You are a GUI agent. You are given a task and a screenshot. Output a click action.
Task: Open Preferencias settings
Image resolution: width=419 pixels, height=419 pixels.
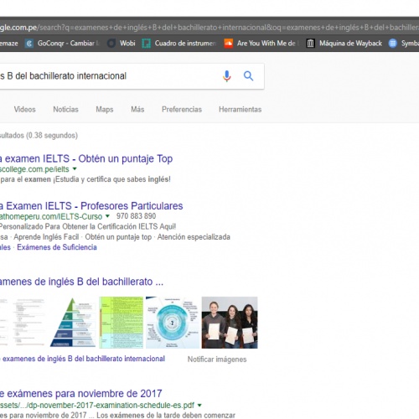182,110
